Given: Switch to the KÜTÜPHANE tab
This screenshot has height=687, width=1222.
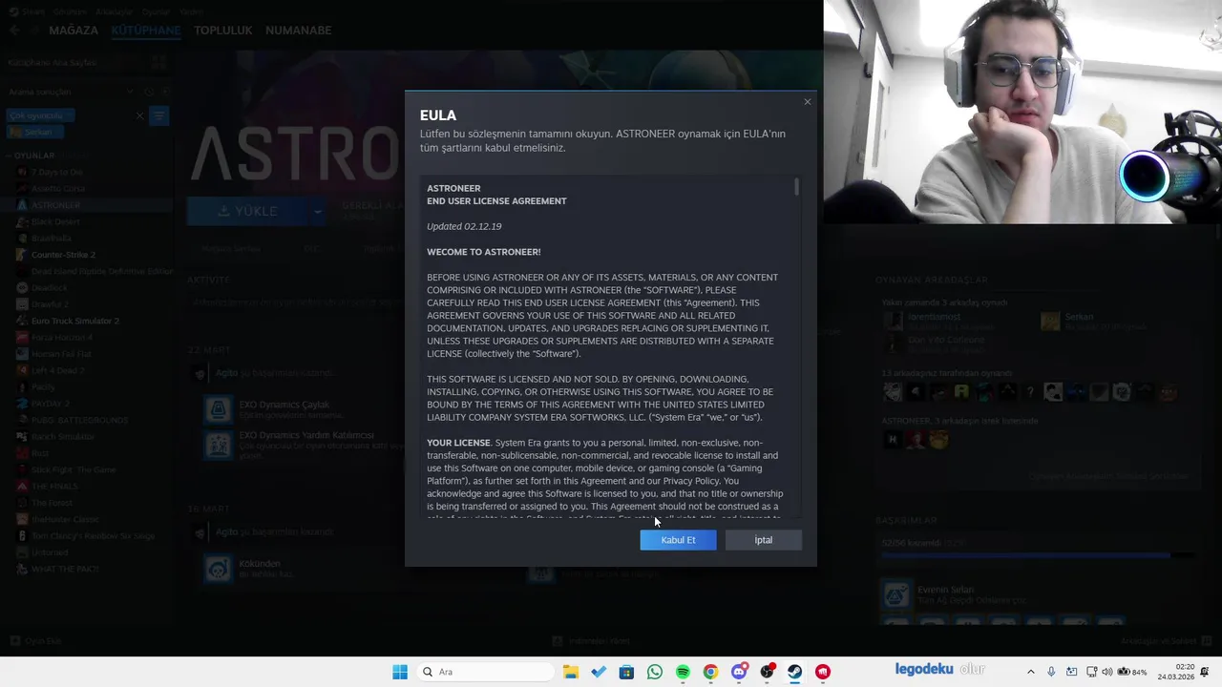Looking at the screenshot, I should click(x=145, y=31).
